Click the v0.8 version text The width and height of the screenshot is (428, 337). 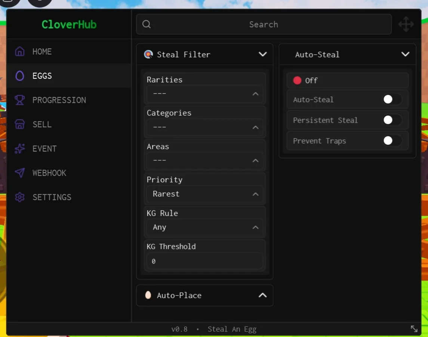coord(179,329)
